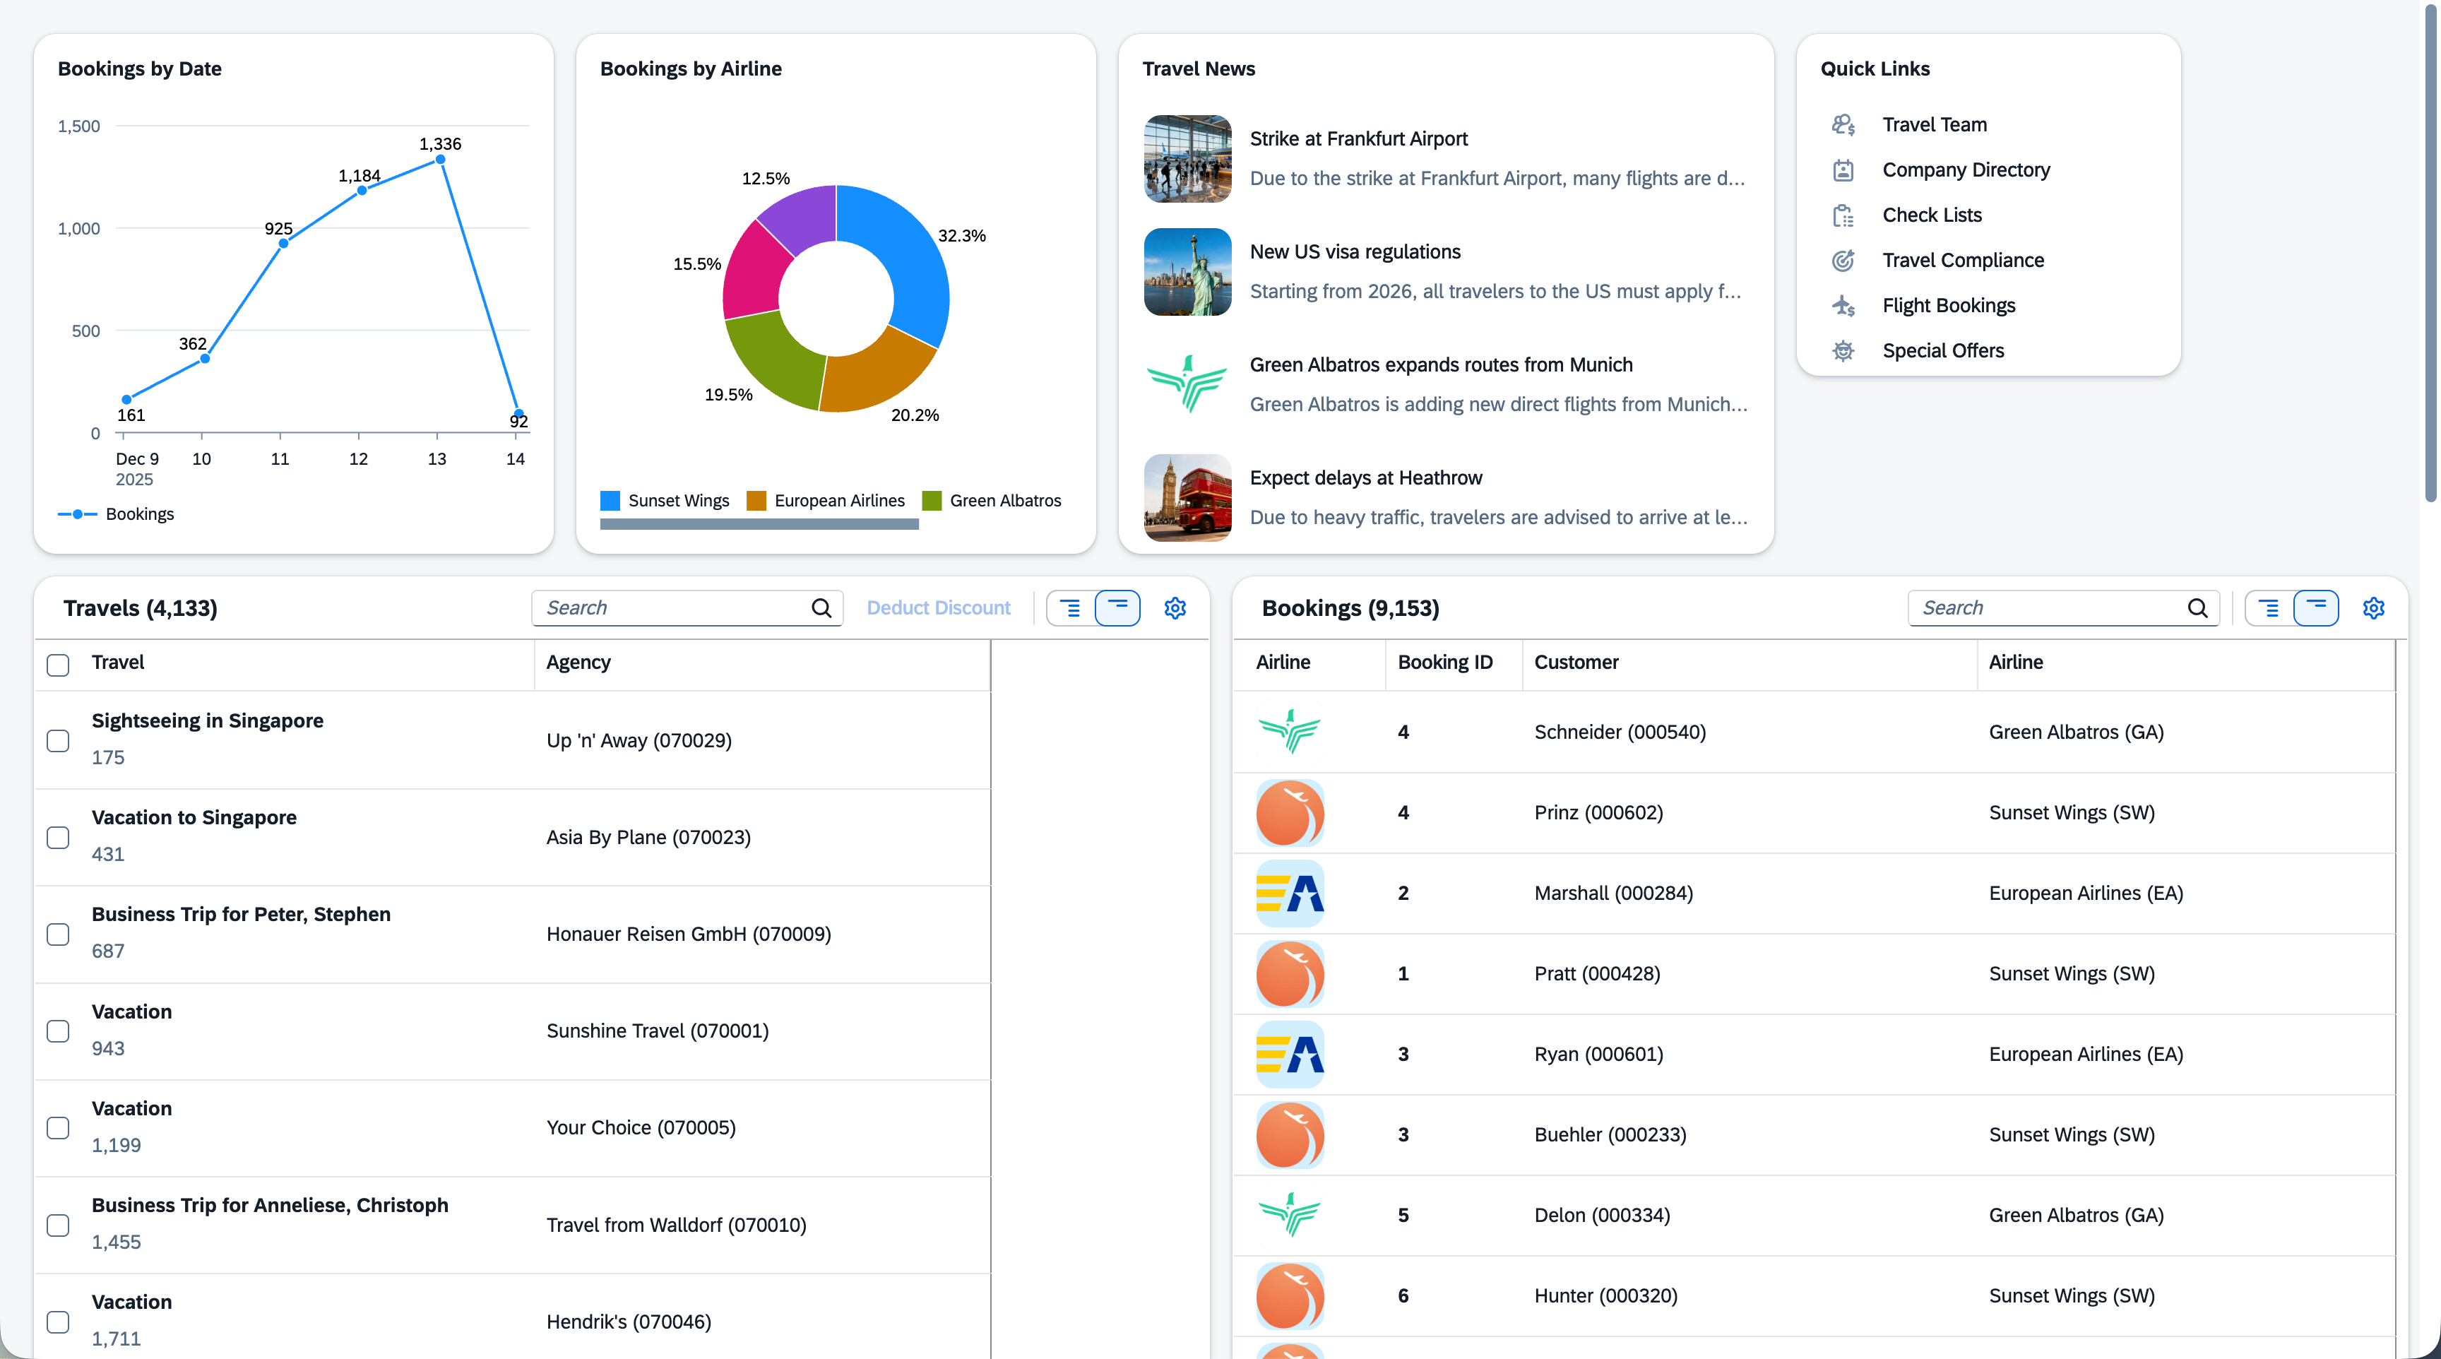Switch Bookings table to collapsed row view
Viewport: 2441px width, 1359px height.
pos(2317,608)
